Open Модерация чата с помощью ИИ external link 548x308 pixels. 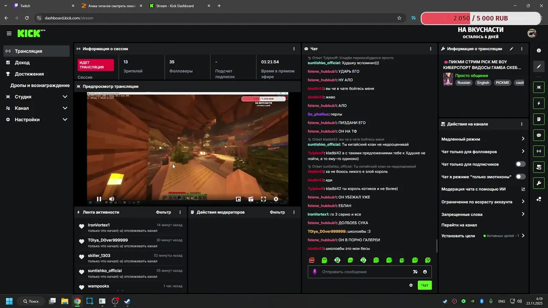523,189
